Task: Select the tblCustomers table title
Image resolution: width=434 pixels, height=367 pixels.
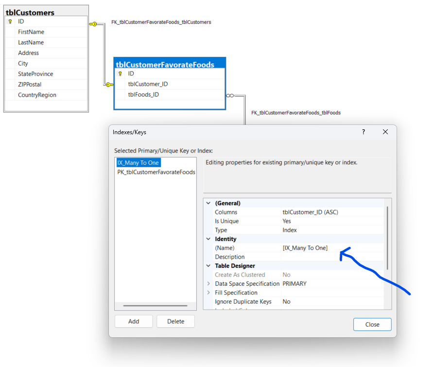Action: click(30, 13)
